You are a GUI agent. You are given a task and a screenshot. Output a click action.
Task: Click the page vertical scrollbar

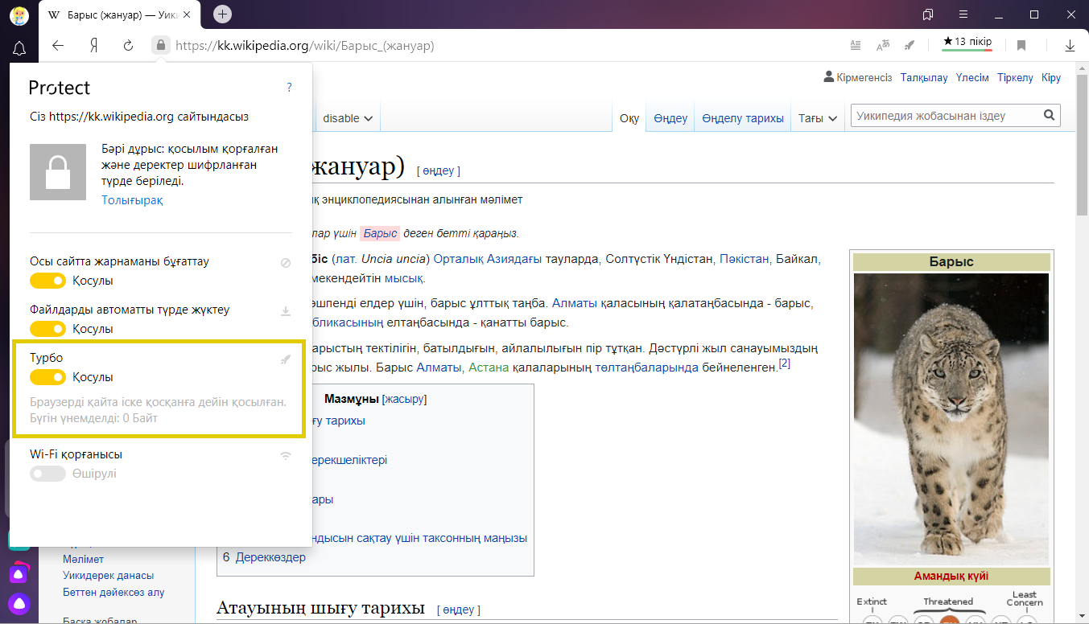1082,145
